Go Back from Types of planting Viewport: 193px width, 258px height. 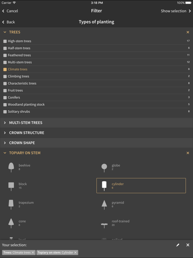coord(9,22)
